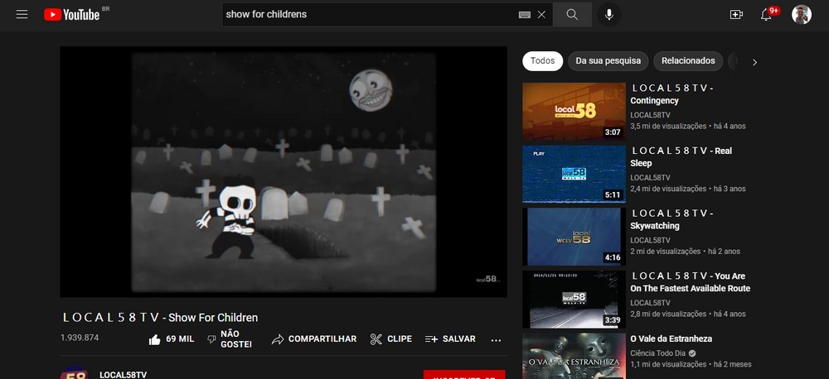Dislike the video with NÃO GOSTEI

pyautogui.click(x=229, y=339)
